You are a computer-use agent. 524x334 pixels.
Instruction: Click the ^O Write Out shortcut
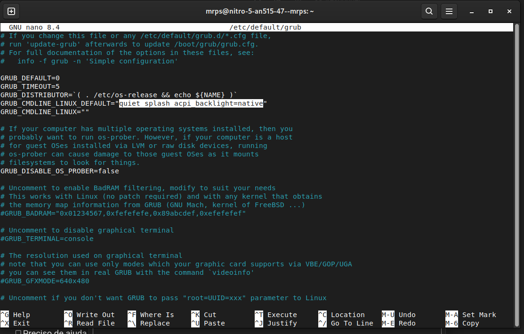click(89, 315)
